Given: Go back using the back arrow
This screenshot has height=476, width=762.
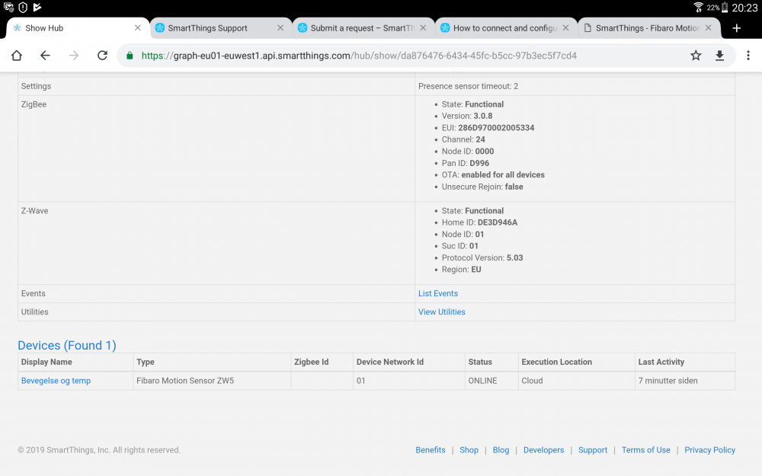Looking at the screenshot, I should pos(45,56).
